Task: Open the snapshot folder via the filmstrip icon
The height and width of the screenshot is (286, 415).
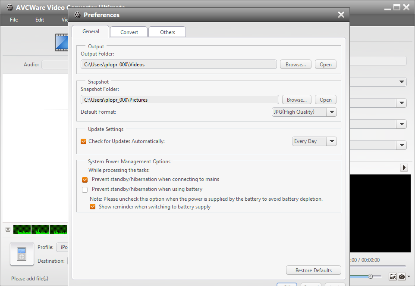Action: click(x=393, y=277)
